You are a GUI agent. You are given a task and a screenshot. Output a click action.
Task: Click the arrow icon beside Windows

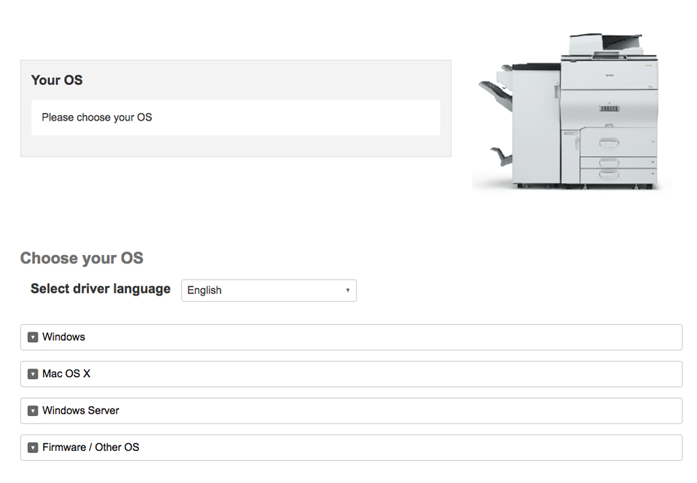(33, 337)
